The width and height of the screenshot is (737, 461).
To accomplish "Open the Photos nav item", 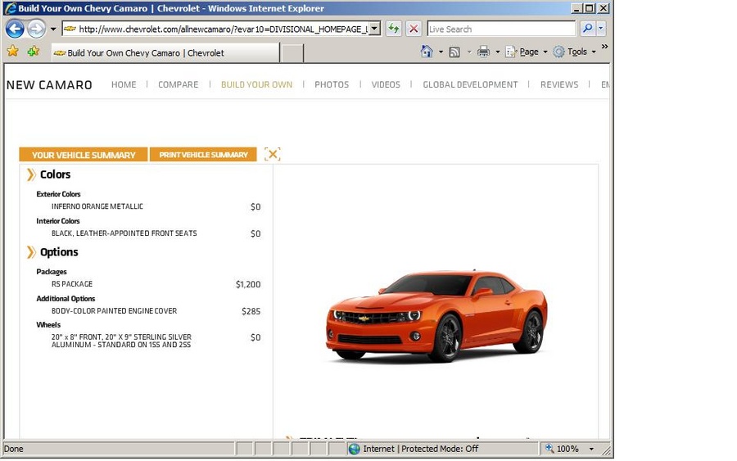I will pyautogui.click(x=332, y=84).
